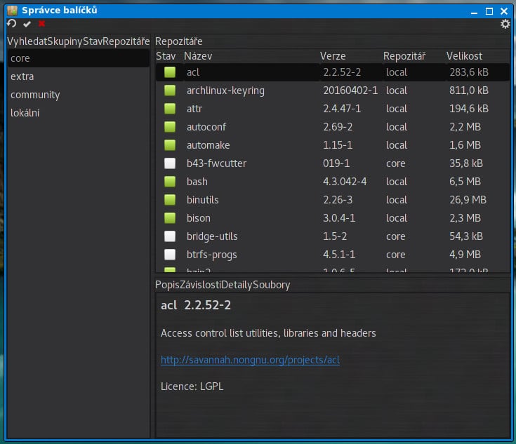Click the package manager icon in the title bar
Image resolution: width=516 pixels, height=444 pixels.
point(12,10)
